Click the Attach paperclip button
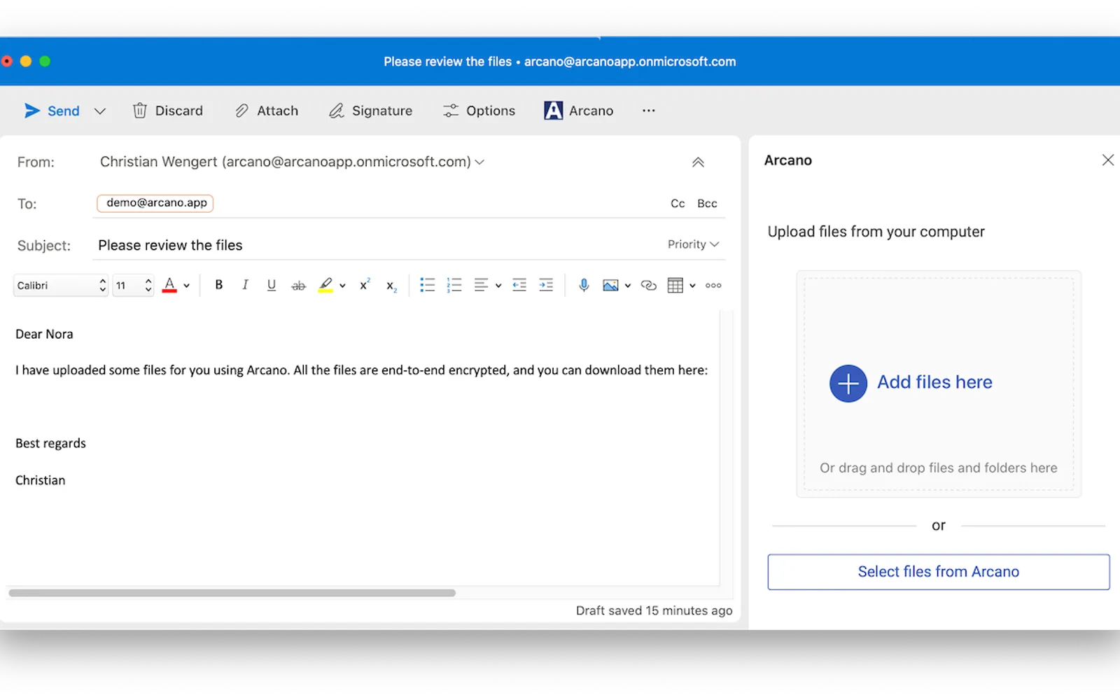The image size is (1120, 700). click(267, 111)
